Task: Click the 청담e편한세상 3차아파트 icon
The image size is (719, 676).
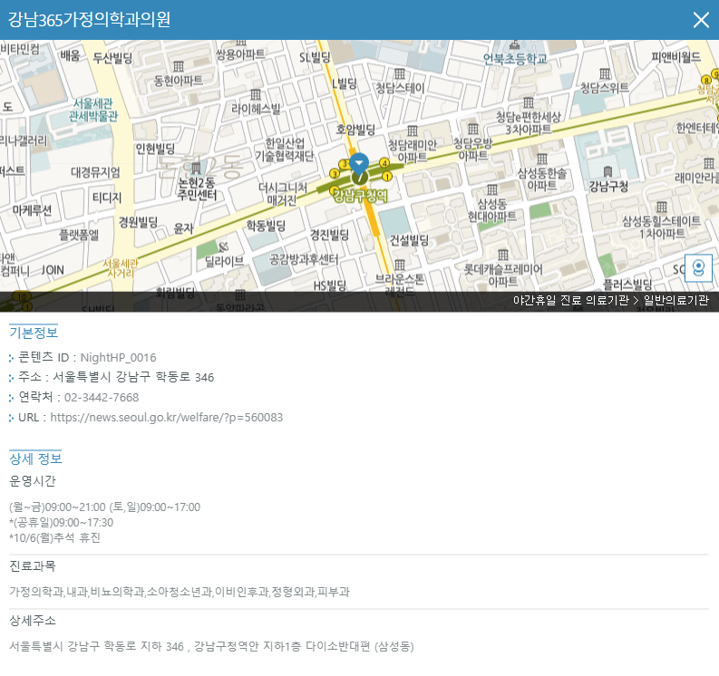Action: click(529, 102)
